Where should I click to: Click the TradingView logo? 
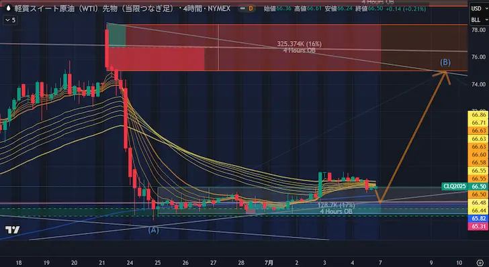(x=13, y=230)
